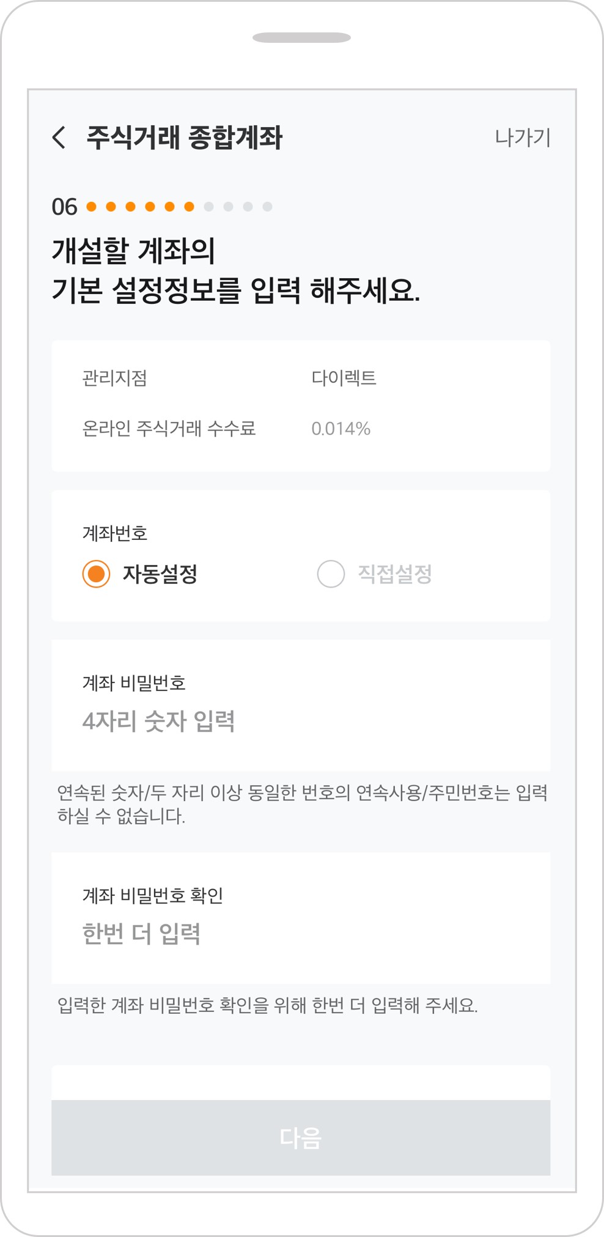The height and width of the screenshot is (1237, 604).
Task: Select the 자동설정 radio button
Action: pos(96,574)
